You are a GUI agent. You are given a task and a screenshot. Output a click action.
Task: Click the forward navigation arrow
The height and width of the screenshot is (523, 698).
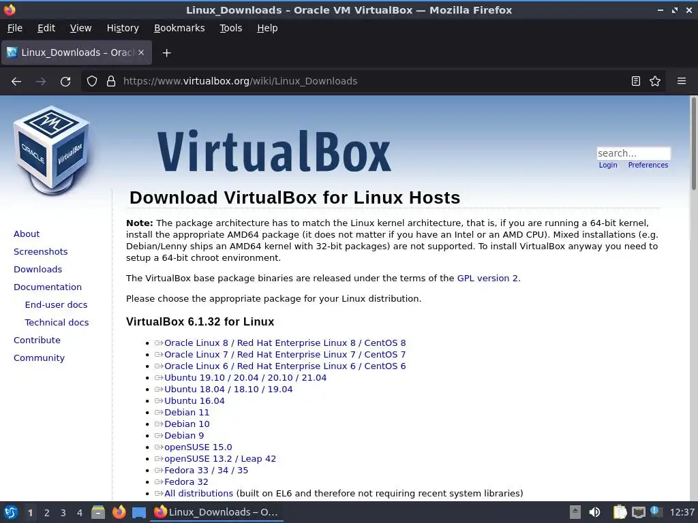coord(41,81)
